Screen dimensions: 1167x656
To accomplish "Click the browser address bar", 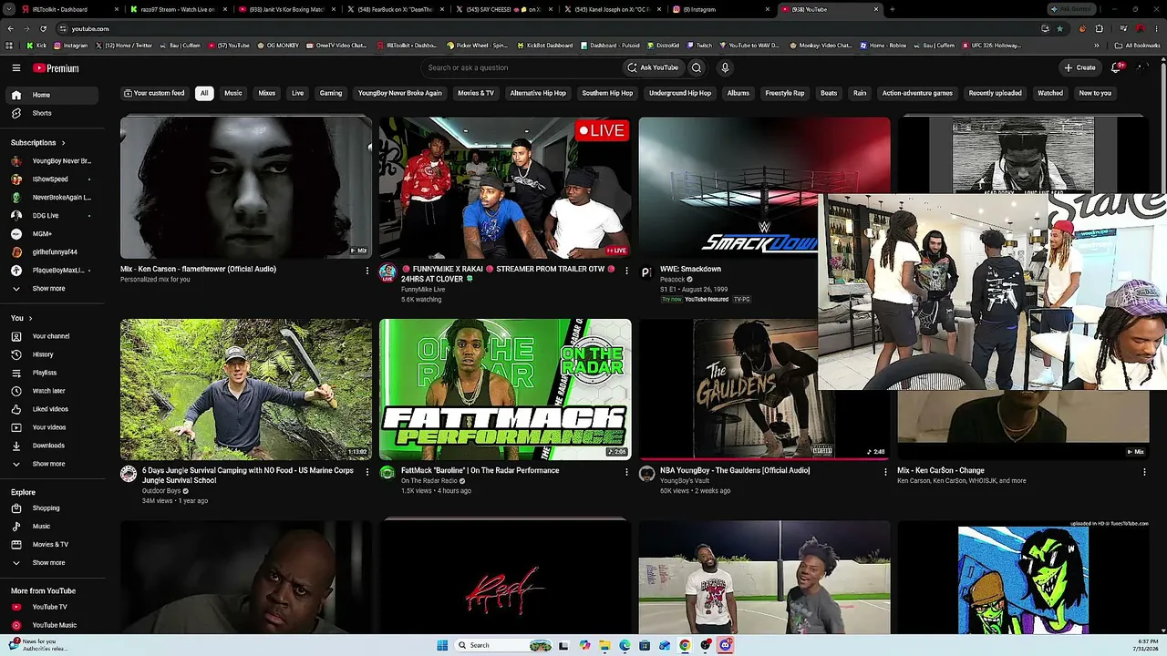I will (x=547, y=28).
